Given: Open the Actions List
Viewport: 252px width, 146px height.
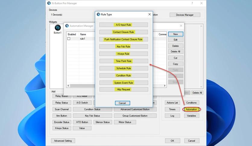Looking at the screenshot, I should pos(172,103).
